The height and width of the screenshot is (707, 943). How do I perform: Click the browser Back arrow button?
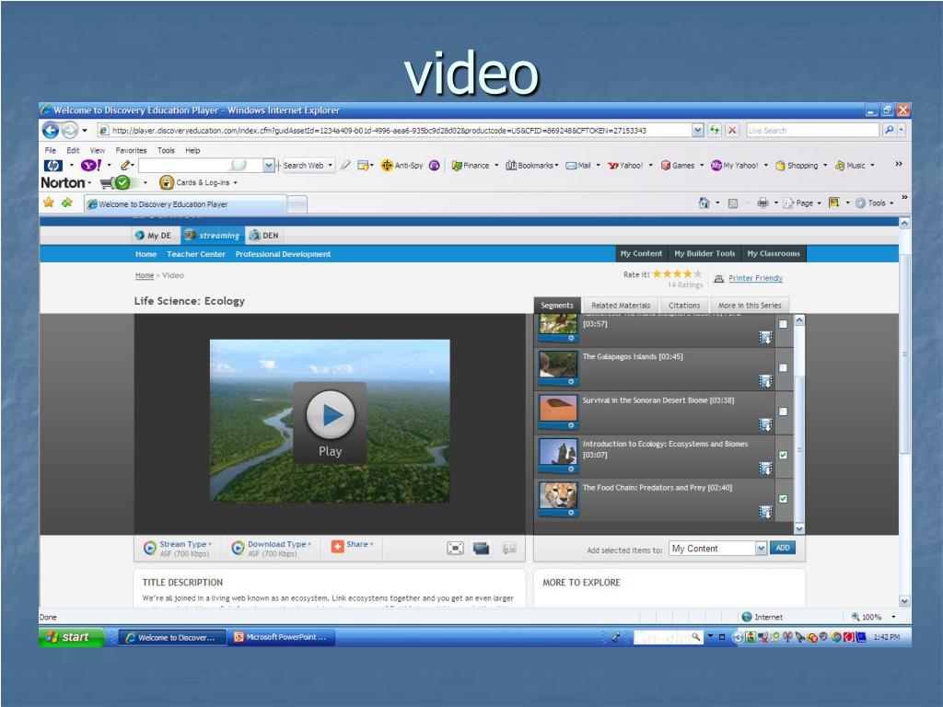(x=52, y=130)
